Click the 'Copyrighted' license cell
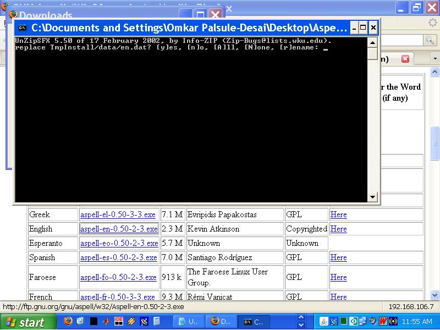 click(x=306, y=229)
